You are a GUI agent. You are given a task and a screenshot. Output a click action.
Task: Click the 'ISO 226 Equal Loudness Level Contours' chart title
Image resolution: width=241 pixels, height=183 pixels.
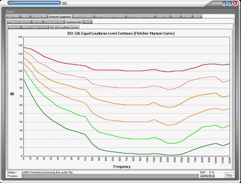[x=121, y=34]
